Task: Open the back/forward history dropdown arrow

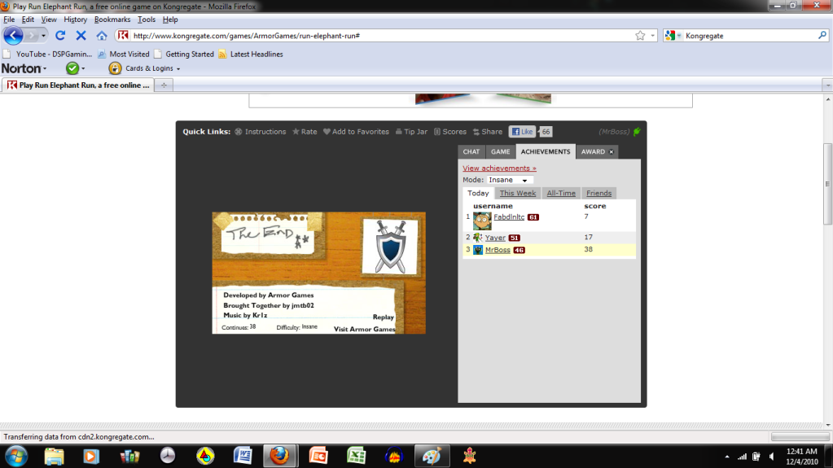Action: point(43,36)
